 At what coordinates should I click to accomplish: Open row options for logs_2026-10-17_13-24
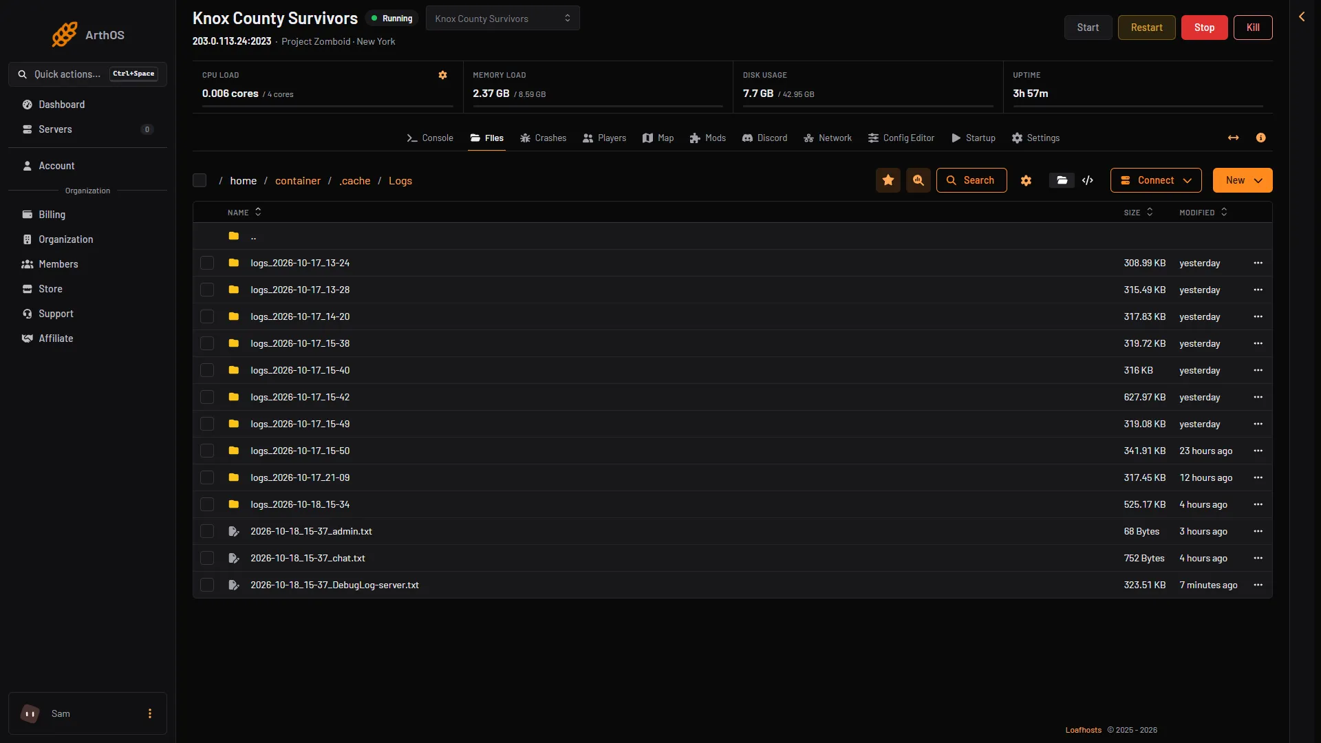(x=1258, y=263)
